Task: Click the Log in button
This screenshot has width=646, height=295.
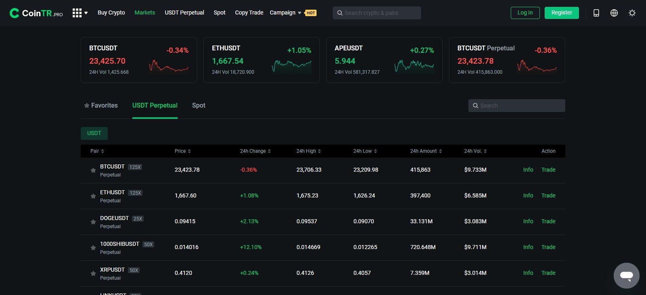Action: click(525, 13)
